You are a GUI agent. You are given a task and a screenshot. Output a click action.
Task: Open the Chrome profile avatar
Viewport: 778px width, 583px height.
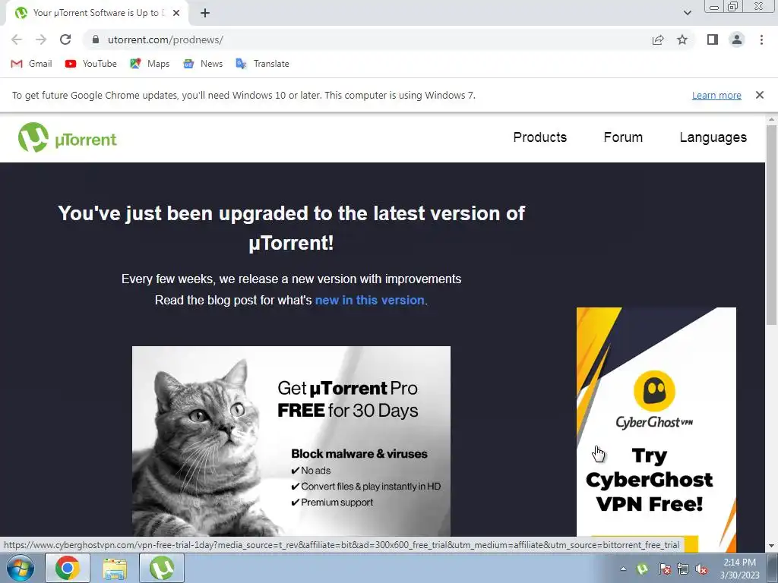(x=737, y=39)
